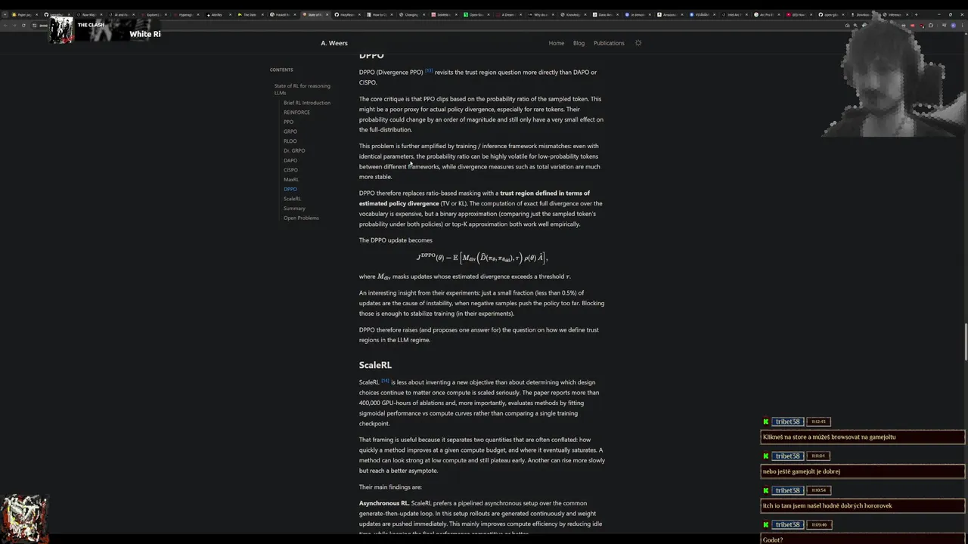Image resolution: width=968 pixels, height=544 pixels.
Task: Switch to 'Paper' browser tab
Action: [26, 14]
